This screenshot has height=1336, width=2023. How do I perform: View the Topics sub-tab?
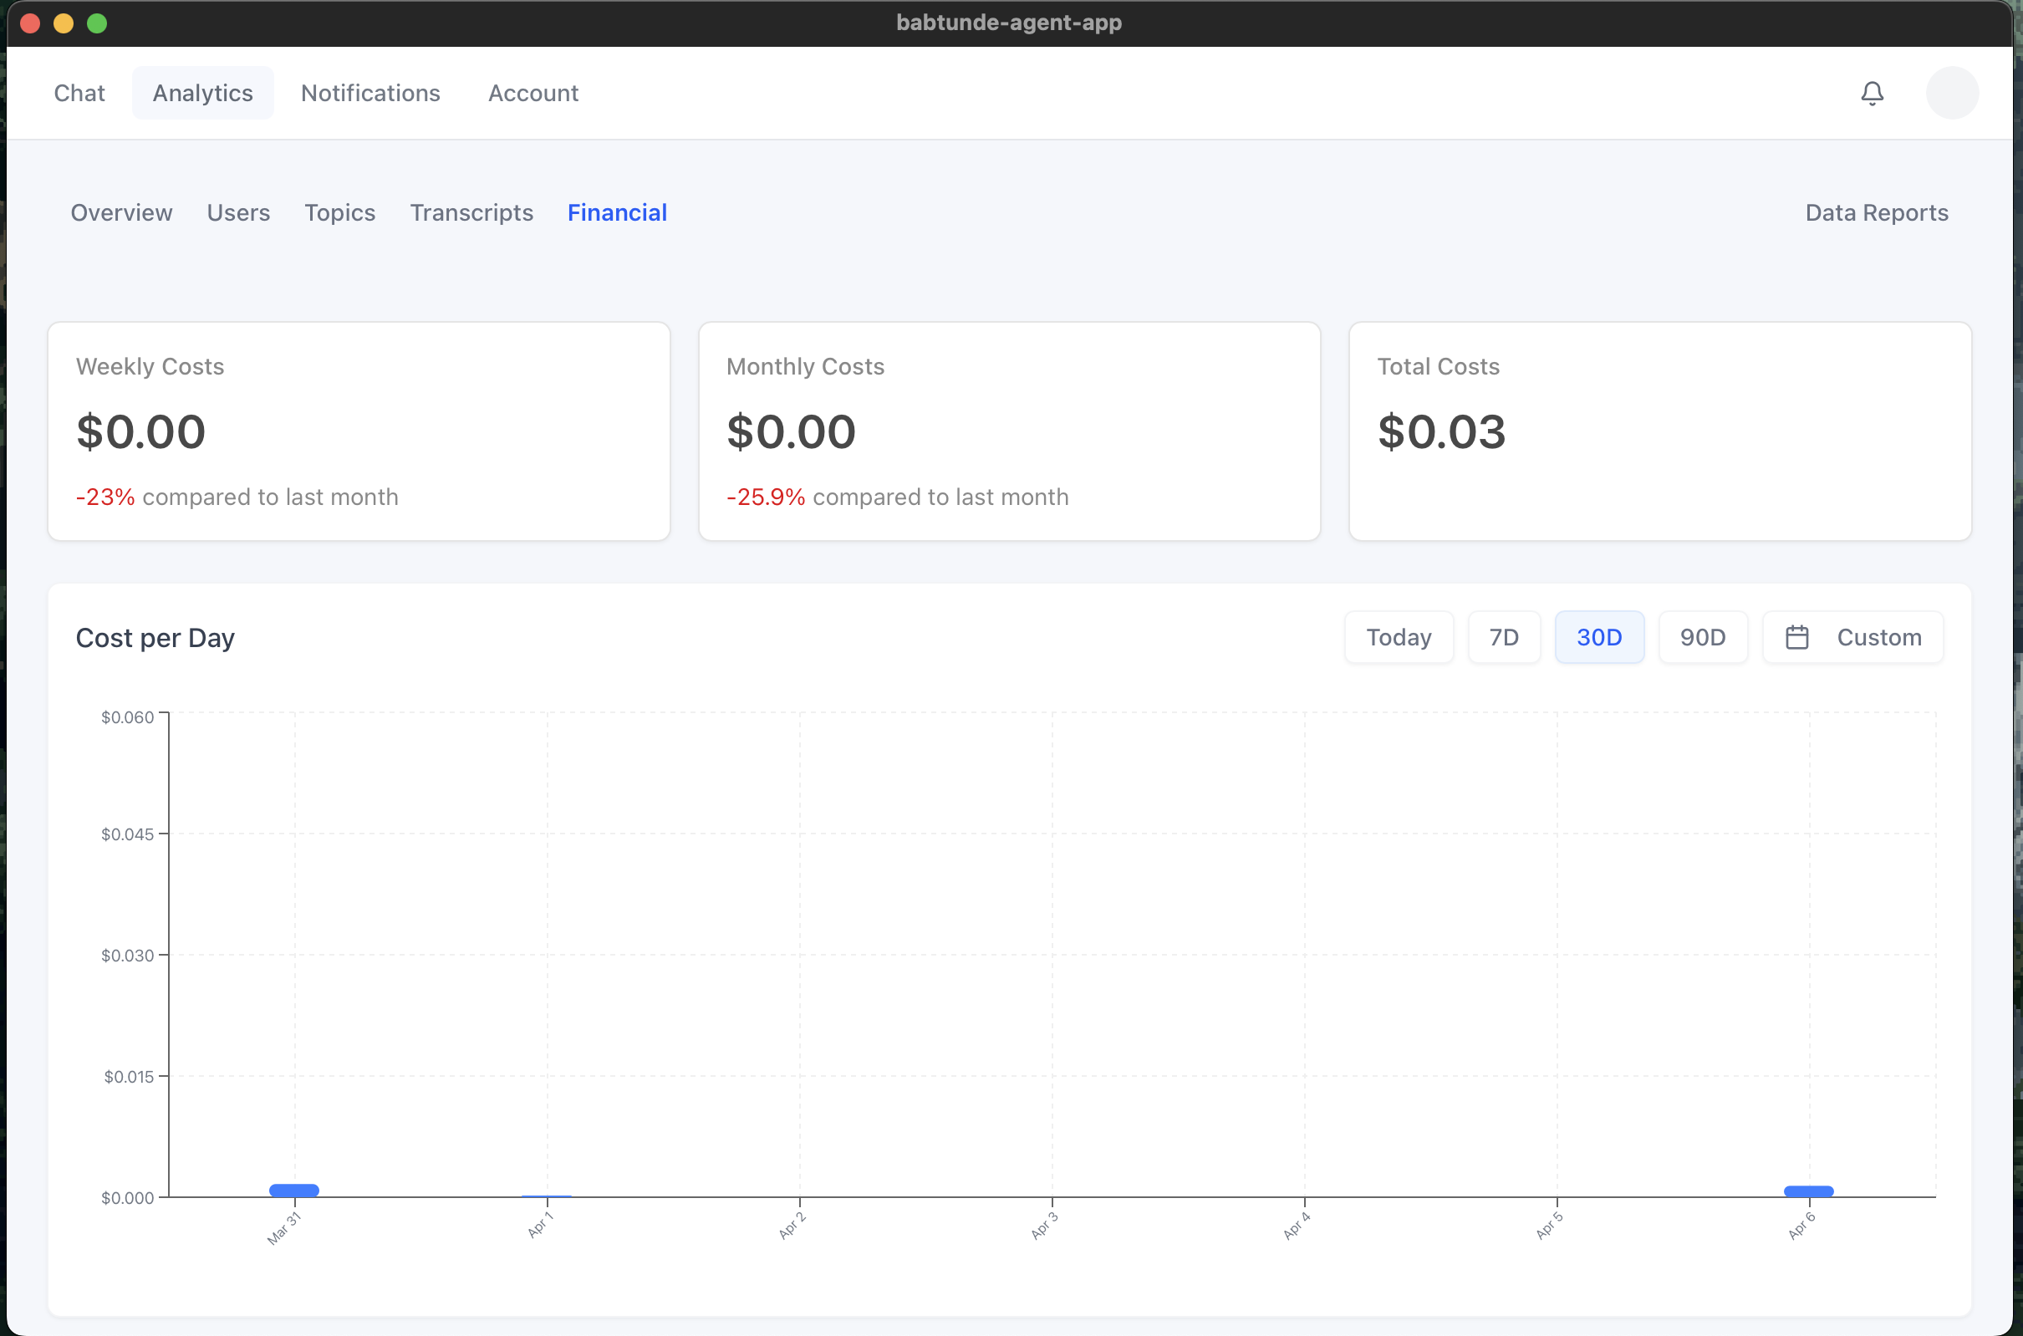click(340, 212)
